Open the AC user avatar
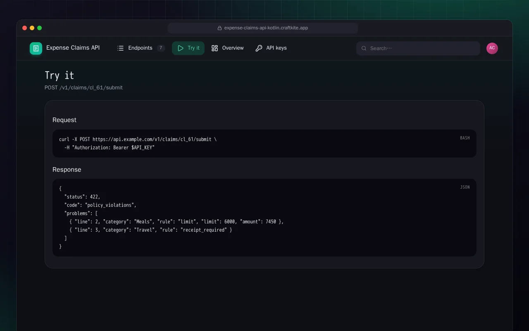 point(492,48)
